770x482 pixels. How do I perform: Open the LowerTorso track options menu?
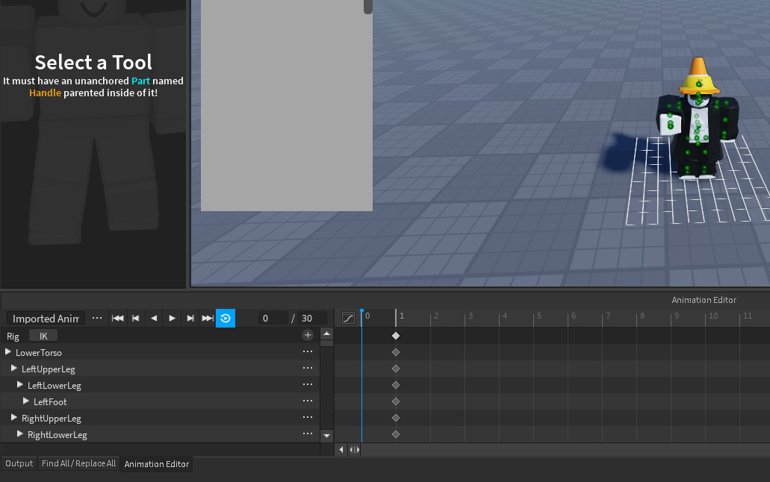(x=308, y=351)
